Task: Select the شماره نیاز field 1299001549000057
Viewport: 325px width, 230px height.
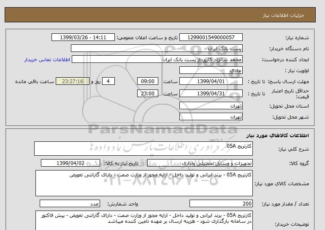Action: (x=211, y=37)
